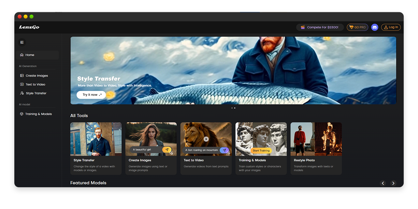The height and width of the screenshot is (209, 418).
Task: Click the GO PRO button
Action: point(357,27)
